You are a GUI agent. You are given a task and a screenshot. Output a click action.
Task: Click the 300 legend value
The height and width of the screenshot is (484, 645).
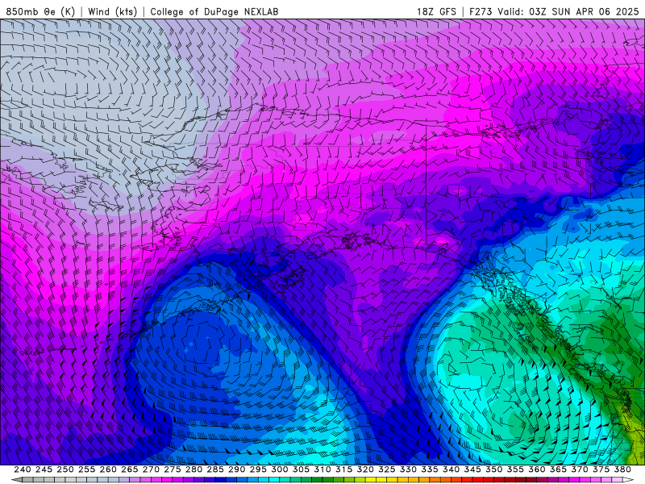(279, 469)
